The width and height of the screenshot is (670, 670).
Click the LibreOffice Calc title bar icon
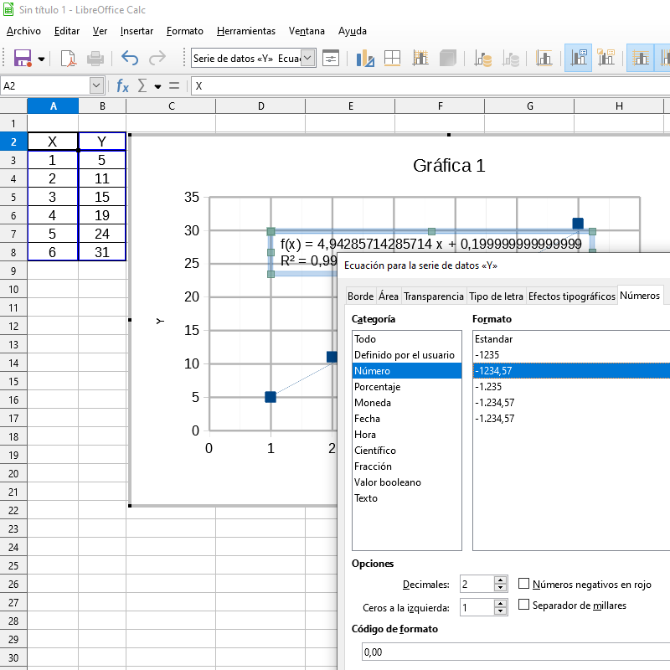click(8, 9)
